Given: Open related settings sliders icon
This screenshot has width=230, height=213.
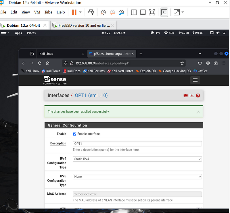Looking at the screenshot, I should (x=185, y=96).
